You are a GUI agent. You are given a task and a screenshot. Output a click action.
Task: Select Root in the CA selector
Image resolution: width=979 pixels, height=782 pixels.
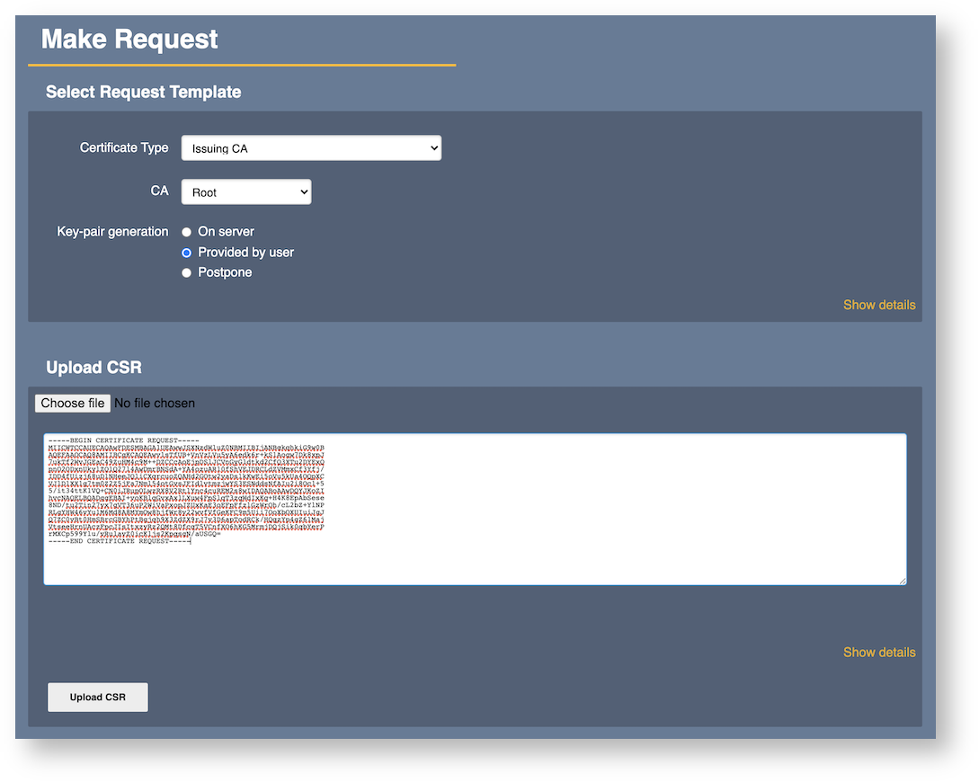click(x=245, y=191)
